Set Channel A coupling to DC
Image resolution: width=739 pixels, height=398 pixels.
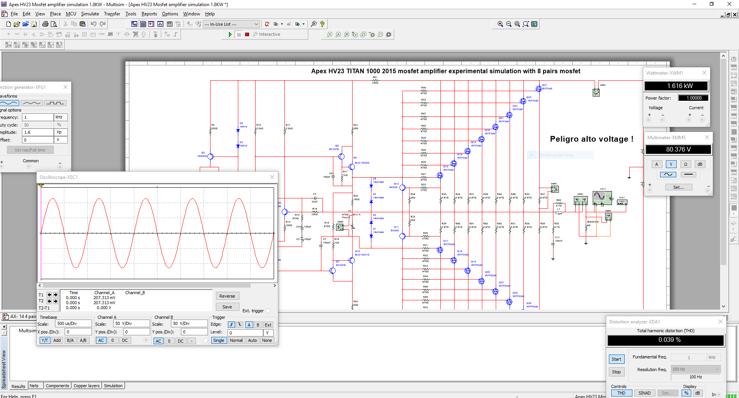coord(125,340)
